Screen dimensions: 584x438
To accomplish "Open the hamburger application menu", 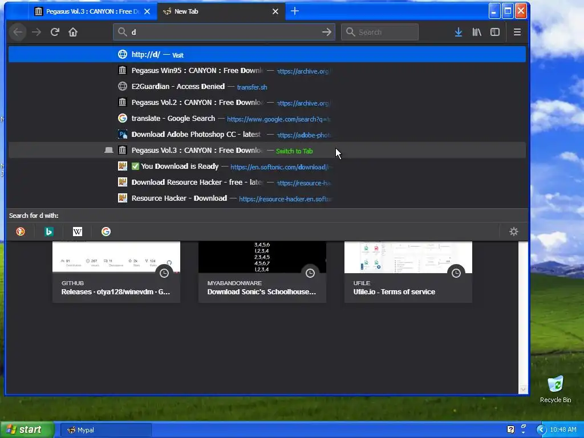I will coord(517,32).
